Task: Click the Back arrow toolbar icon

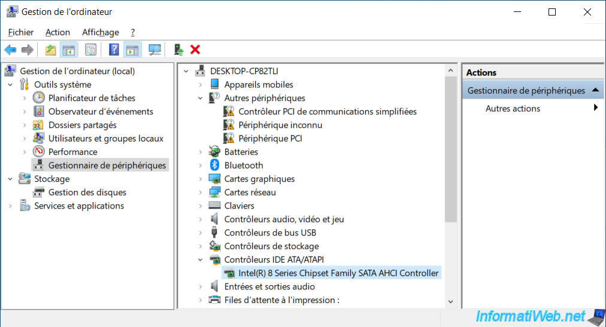Action: [10, 50]
